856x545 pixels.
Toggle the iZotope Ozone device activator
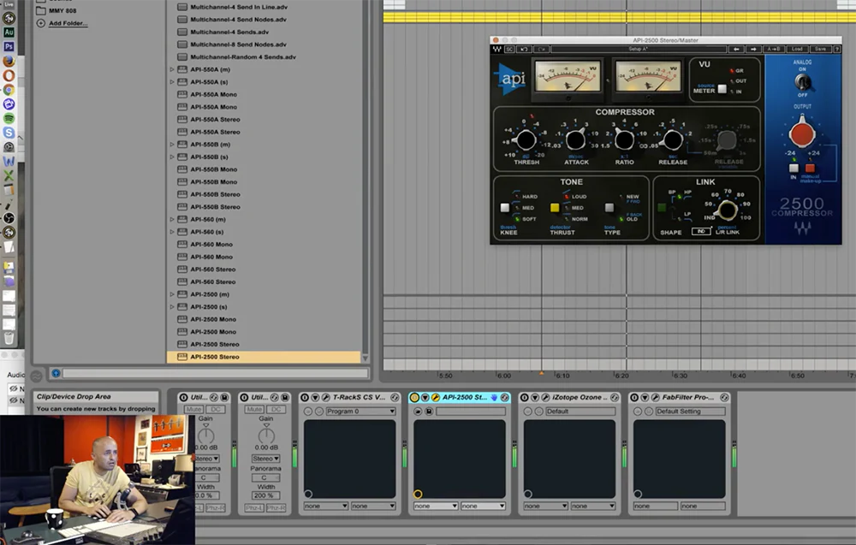click(x=524, y=398)
